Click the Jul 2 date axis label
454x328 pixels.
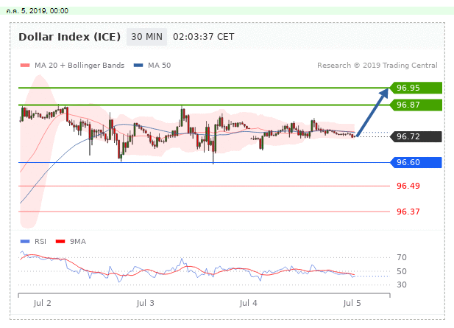42,304
